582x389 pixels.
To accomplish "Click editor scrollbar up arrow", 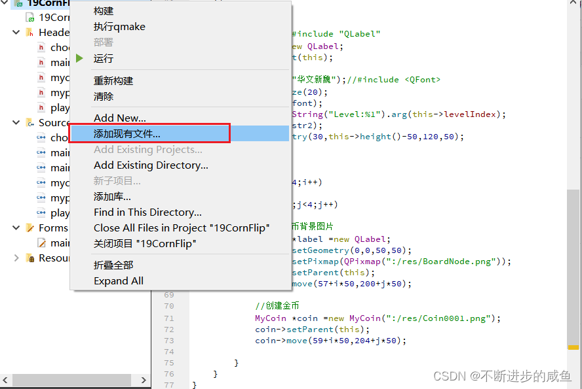I will tap(573, 3).
